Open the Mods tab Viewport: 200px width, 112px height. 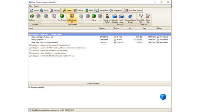coord(89,10)
